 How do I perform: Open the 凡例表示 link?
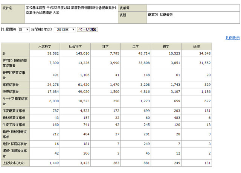coord(233,38)
